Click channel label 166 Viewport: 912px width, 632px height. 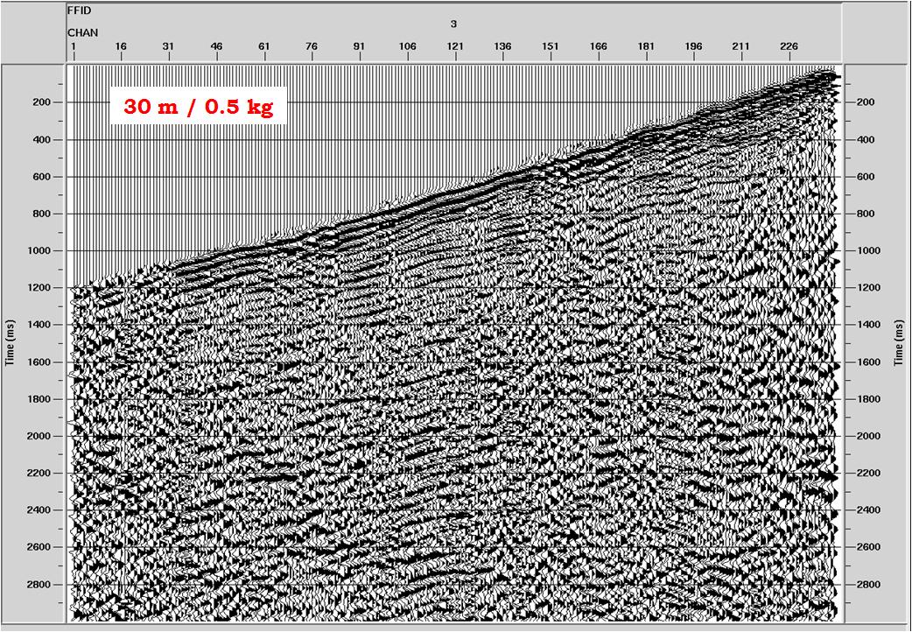coord(598,46)
